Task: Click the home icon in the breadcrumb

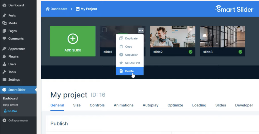Action: tap(48, 9)
